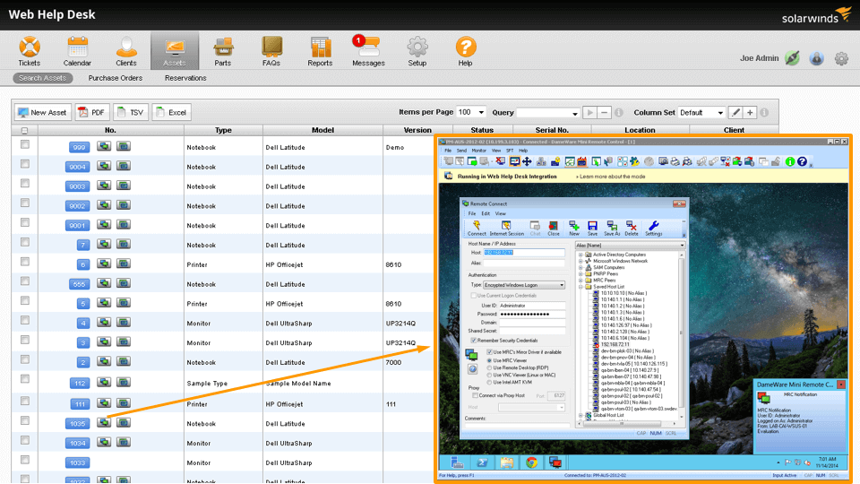Screen dimensions: 860x484
Task: Open Messages with one unread notification
Action: (x=368, y=51)
